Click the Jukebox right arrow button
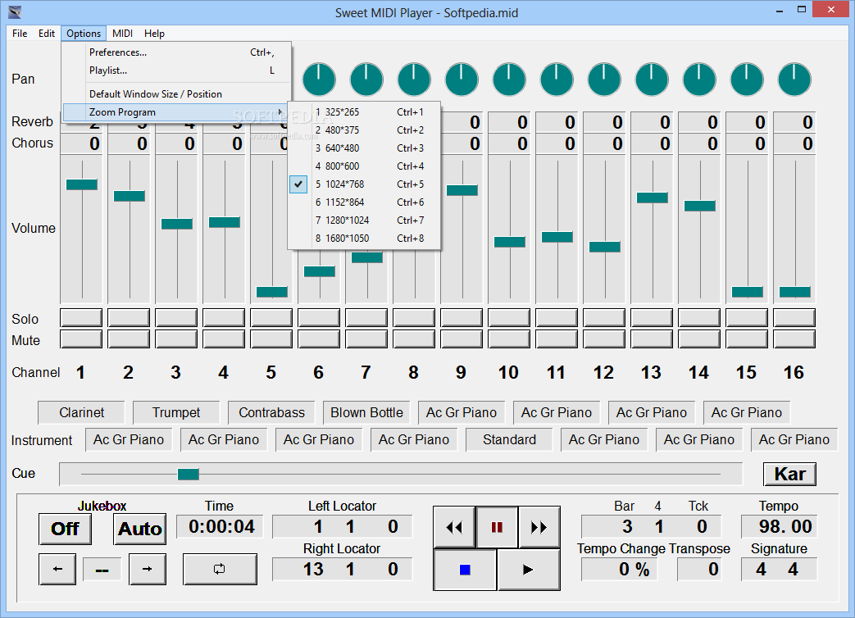Screen dimensions: 855x618 [148, 569]
